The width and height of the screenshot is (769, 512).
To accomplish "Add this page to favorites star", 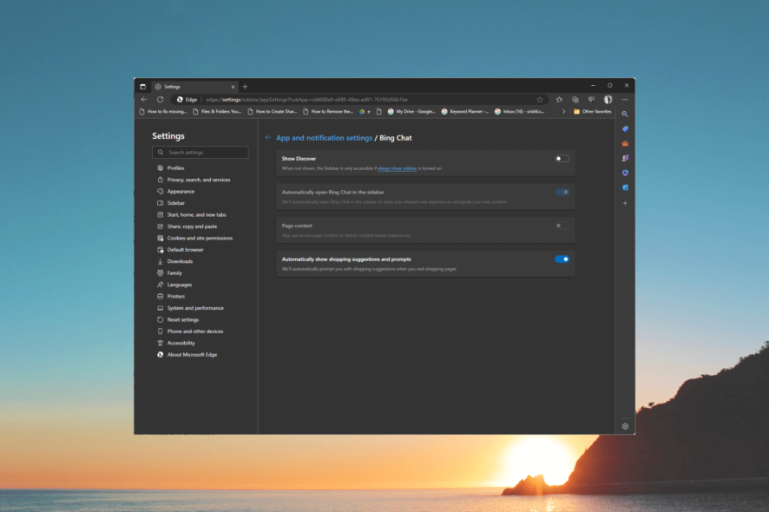I will [540, 100].
